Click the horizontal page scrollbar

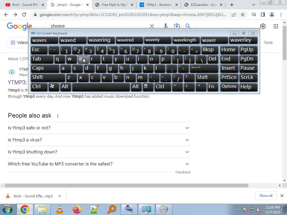[126, 185]
